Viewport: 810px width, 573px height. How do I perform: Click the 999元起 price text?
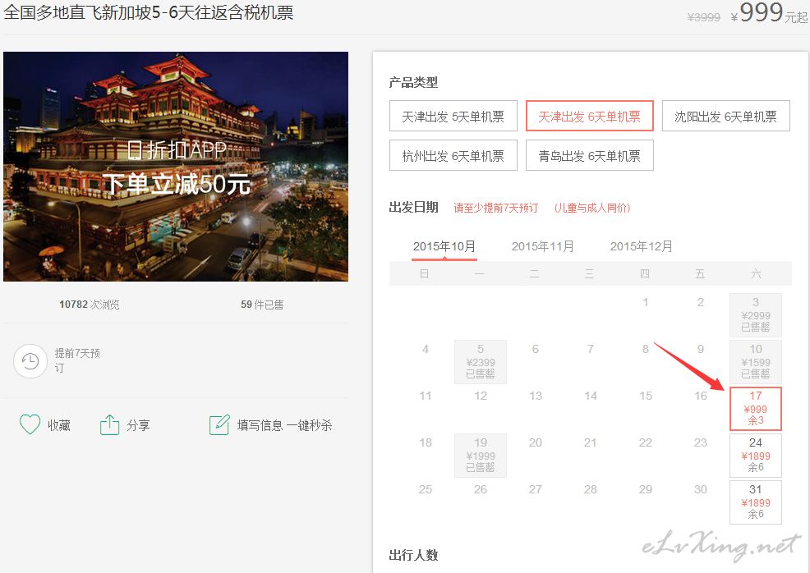pos(769,12)
